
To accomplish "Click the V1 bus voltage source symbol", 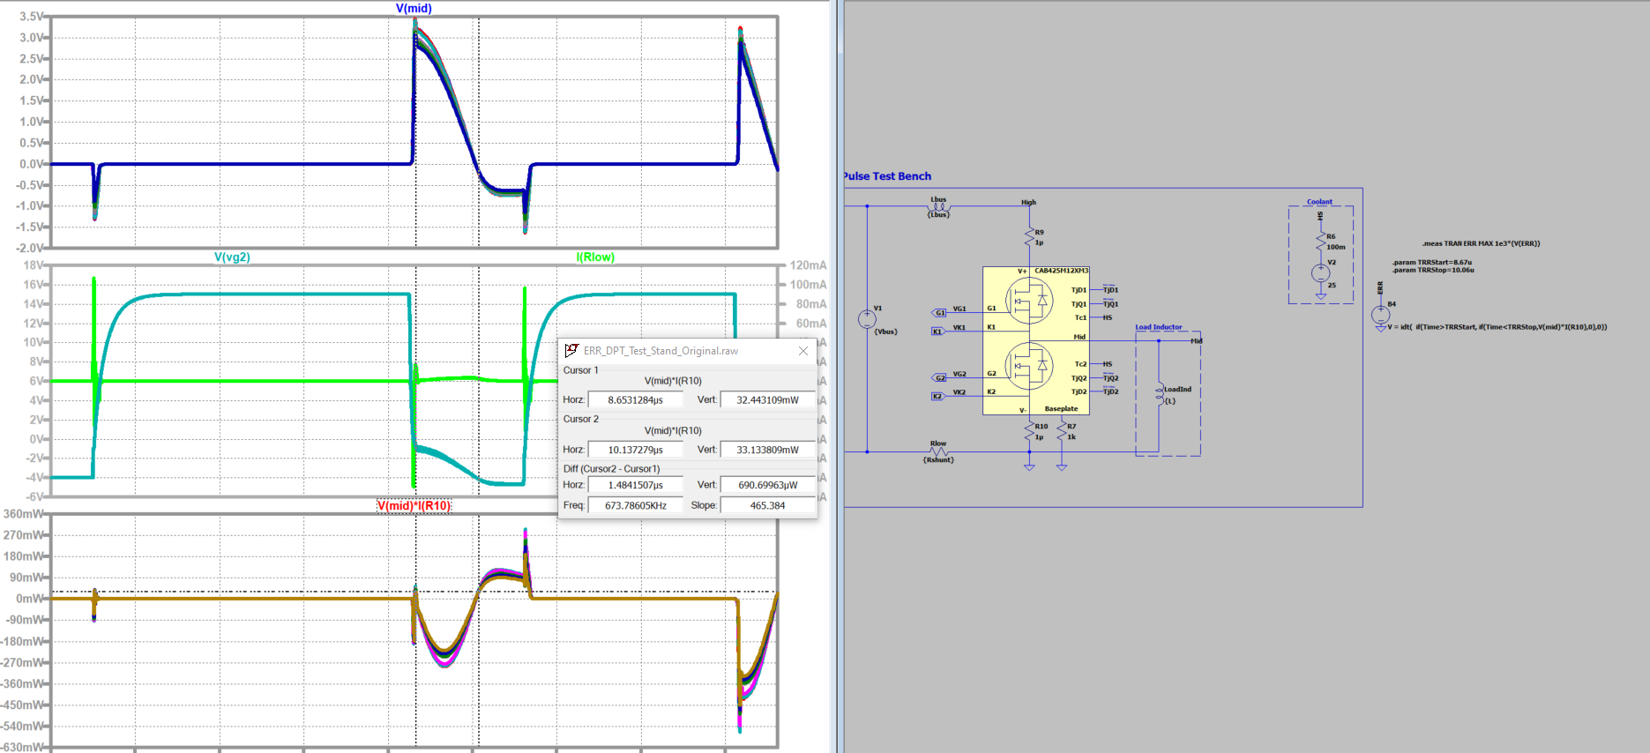I will click(x=867, y=319).
